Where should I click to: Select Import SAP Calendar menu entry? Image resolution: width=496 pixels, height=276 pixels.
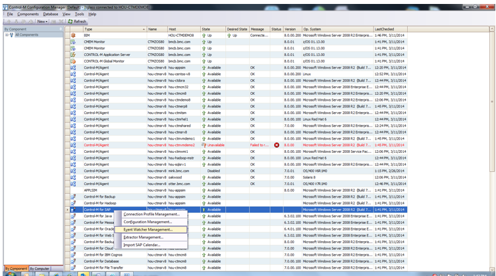(x=152, y=245)
